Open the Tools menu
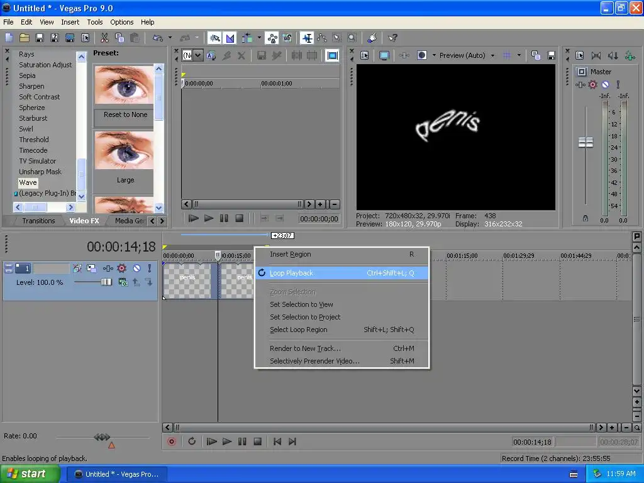This screenshot has width=644, height=483. pos(95,22)
